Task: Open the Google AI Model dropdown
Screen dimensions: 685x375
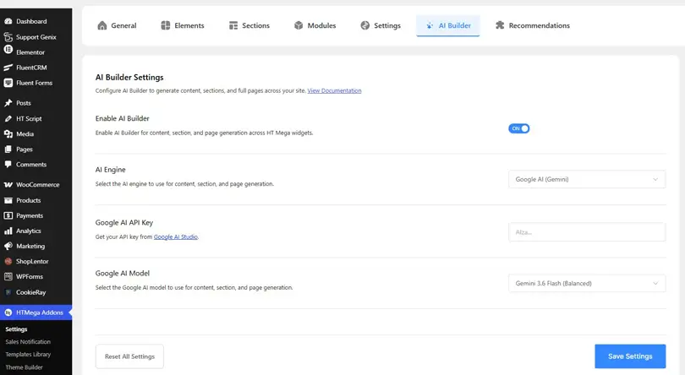Action: 587,283
